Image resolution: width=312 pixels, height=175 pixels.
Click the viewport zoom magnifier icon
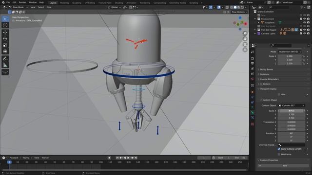[245, 34]
